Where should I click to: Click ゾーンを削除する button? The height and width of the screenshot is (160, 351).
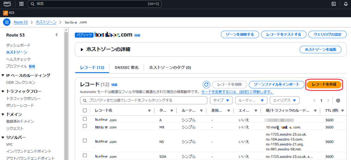click(240, 35)
